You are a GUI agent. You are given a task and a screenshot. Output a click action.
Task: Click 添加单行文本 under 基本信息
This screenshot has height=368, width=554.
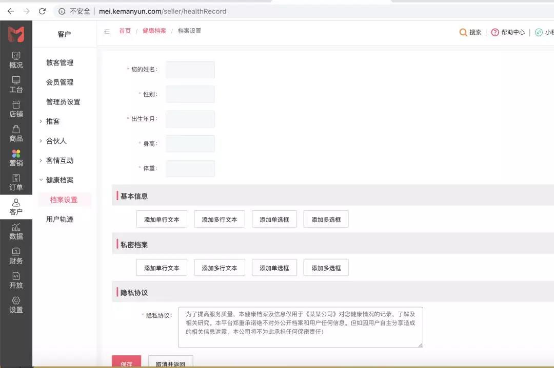(162, 219)
